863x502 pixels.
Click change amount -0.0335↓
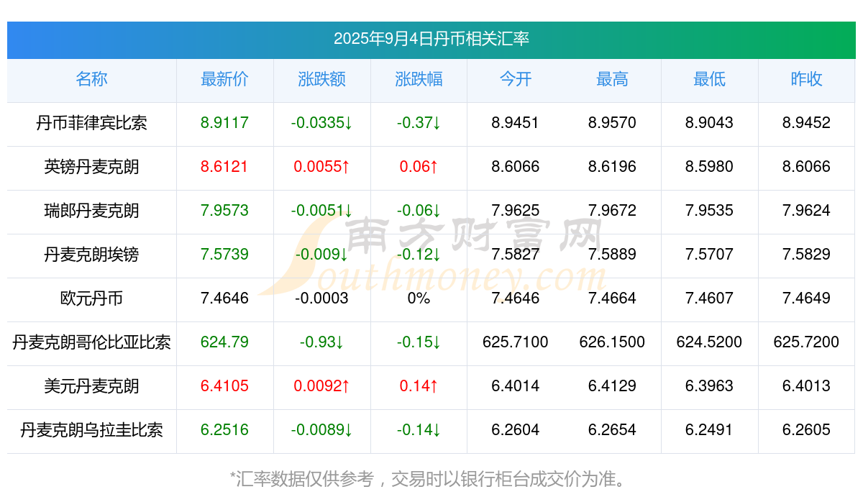coord(322,123)
